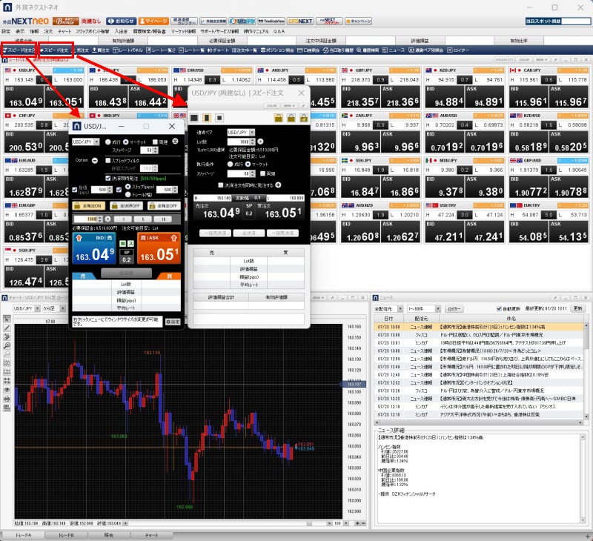The height and width of the screenshot is (541, 593).
Task: Toggle 自動更新 checkbox in news panel
Action: (499, 309)
